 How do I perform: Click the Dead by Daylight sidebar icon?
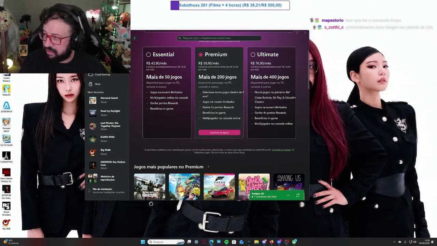tap(93, 113)
